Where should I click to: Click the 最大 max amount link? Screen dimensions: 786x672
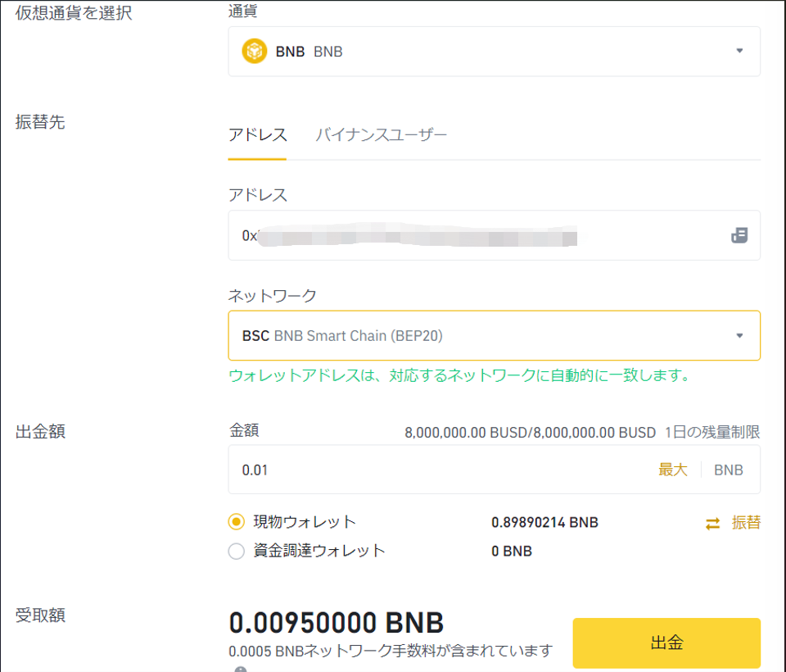[x=673, y=470]
